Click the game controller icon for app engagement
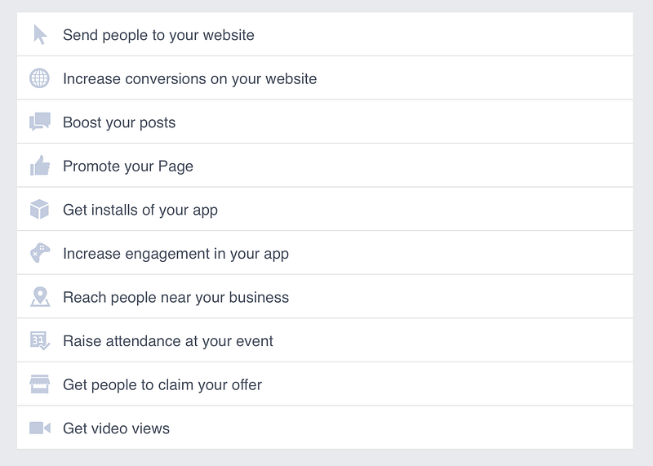This screenshot has height=466, width=653. [x=40, y=253]
